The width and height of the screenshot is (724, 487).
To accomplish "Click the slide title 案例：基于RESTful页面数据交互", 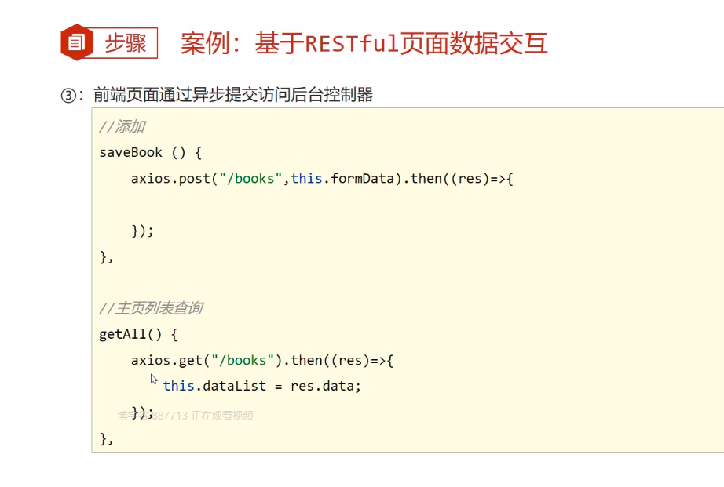I will click(364, 43).
